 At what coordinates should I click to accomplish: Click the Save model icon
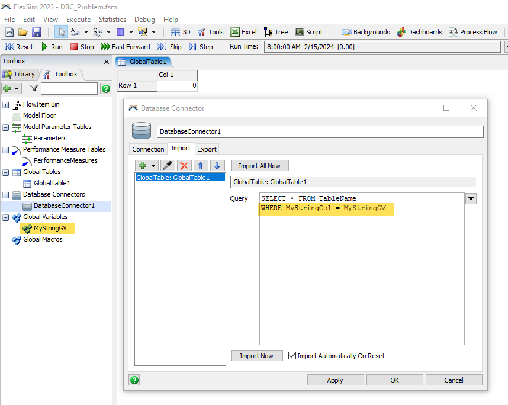pyautogui.click(x=37, y=32)
